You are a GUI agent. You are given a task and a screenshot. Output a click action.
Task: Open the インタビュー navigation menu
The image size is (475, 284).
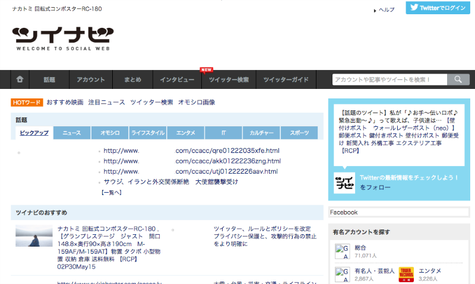coord(177,79)
